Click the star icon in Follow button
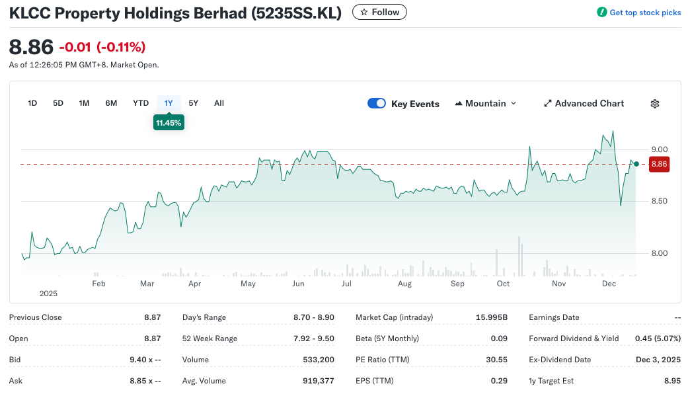The width and height of the screenshot is (688, 398). 363,12
